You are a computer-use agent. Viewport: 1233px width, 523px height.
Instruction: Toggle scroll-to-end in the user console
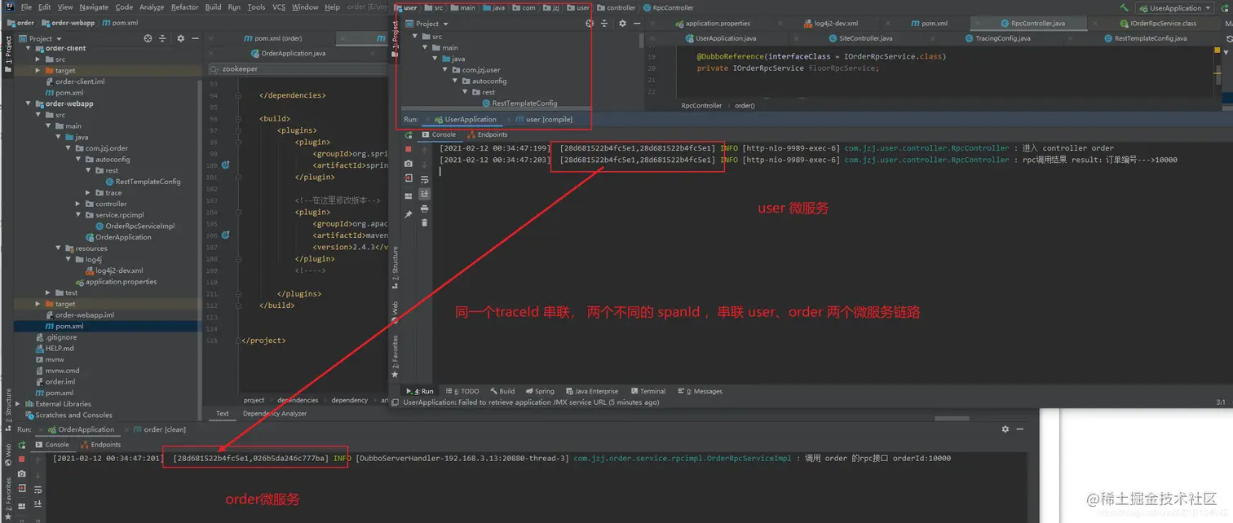(424, 194)
